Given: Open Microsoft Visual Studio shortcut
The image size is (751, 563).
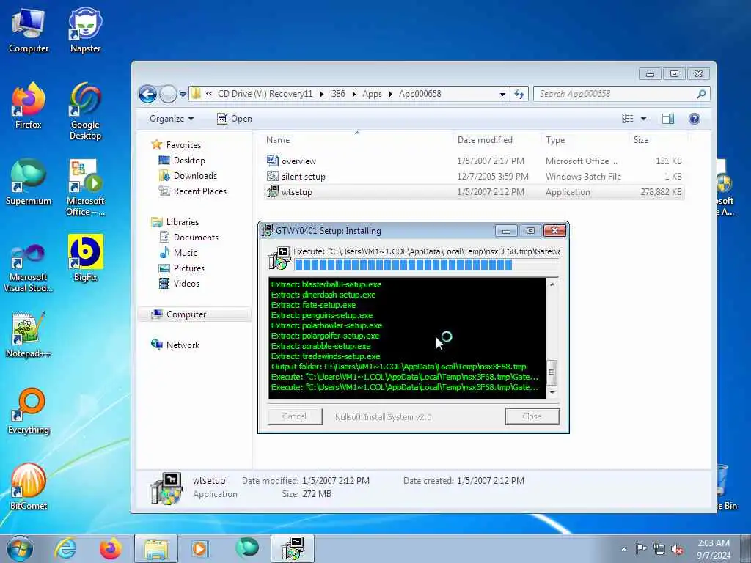Looking at the screenshot, I should (x=29, y=267).
